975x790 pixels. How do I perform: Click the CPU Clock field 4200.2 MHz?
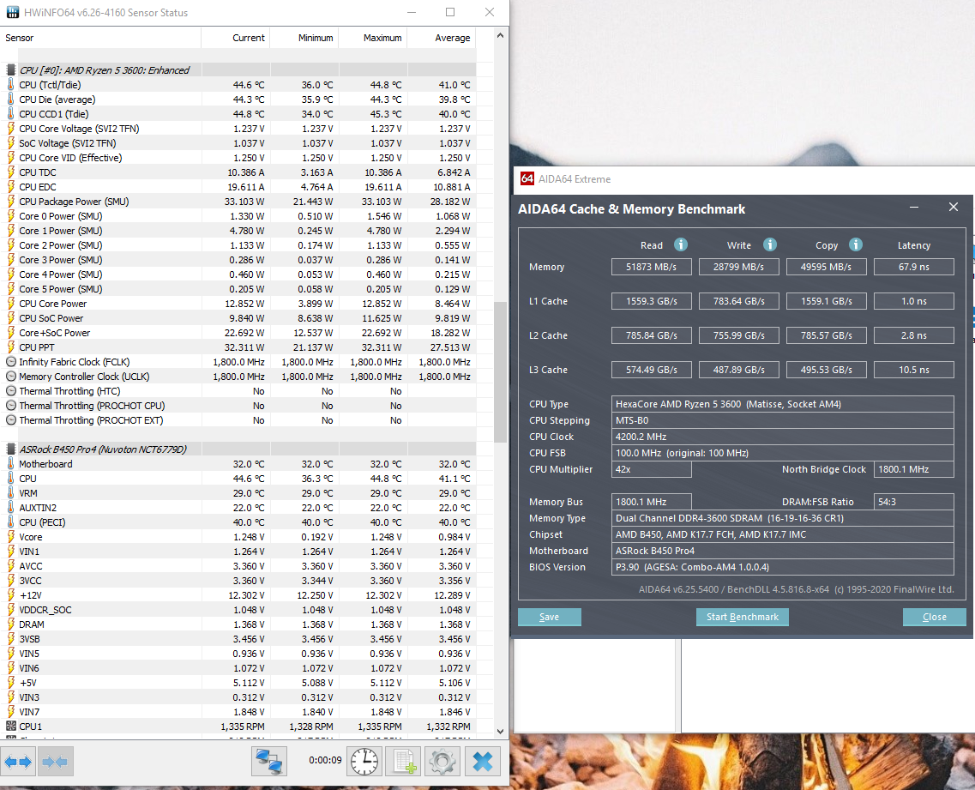tap(782, 437)
